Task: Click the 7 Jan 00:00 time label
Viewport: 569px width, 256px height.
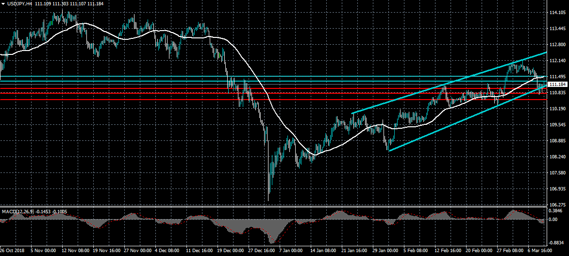Action: (x=291, y=251)
